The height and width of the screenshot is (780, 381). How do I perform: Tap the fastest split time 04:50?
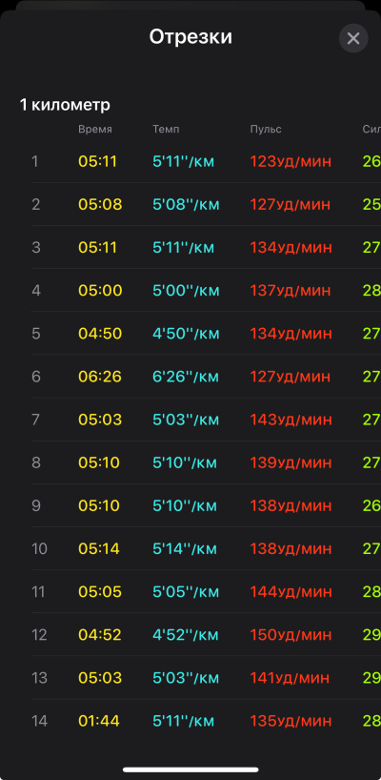pyautogui.click(x=100, y=334)
